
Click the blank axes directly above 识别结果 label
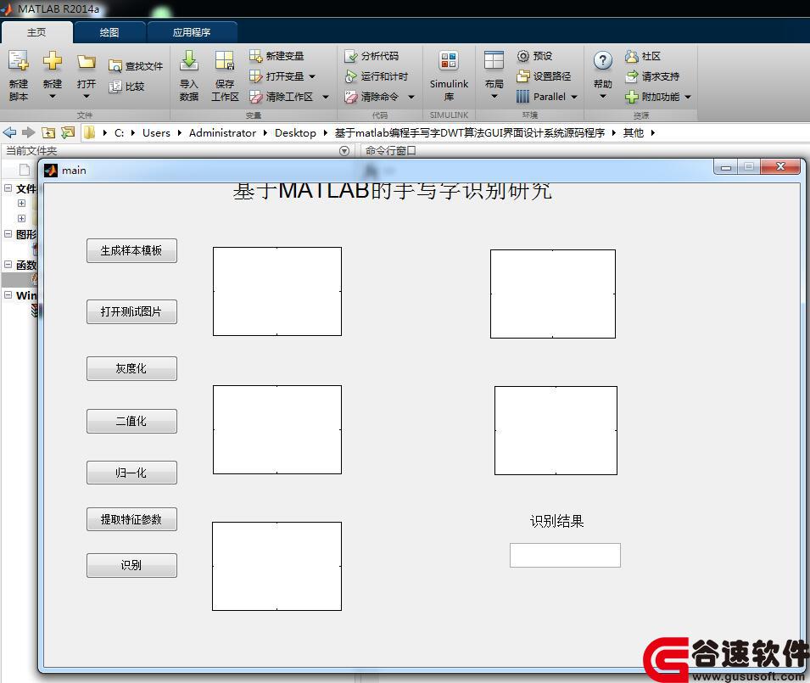click(x=556, y=430)
